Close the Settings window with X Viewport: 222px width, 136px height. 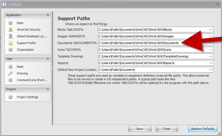tap(218, 4)
